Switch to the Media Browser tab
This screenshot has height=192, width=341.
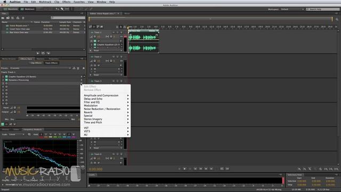[9, 59]
